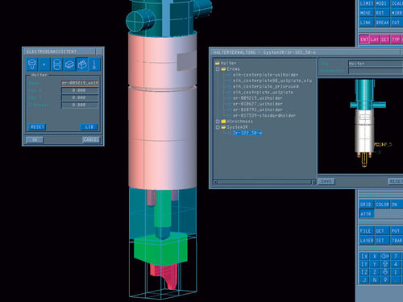Select the System3R folder label
Screen dimensions: 403x302
tap(237, 127)
